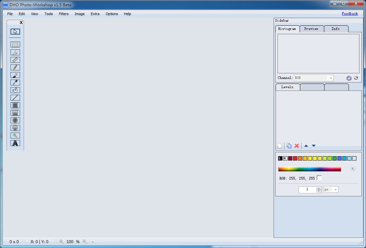Focus the brush size input field
Viewport: 366px width, 248px height.
(307, 190)
